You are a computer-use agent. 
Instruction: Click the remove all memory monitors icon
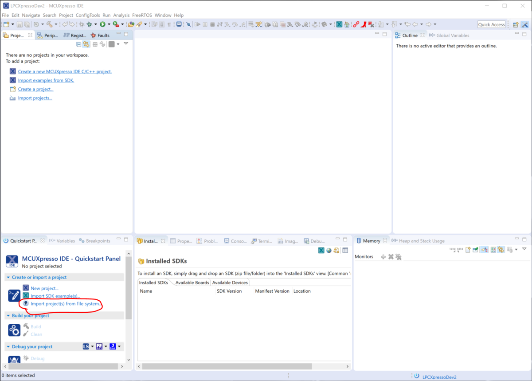click(x=398, y=257)
